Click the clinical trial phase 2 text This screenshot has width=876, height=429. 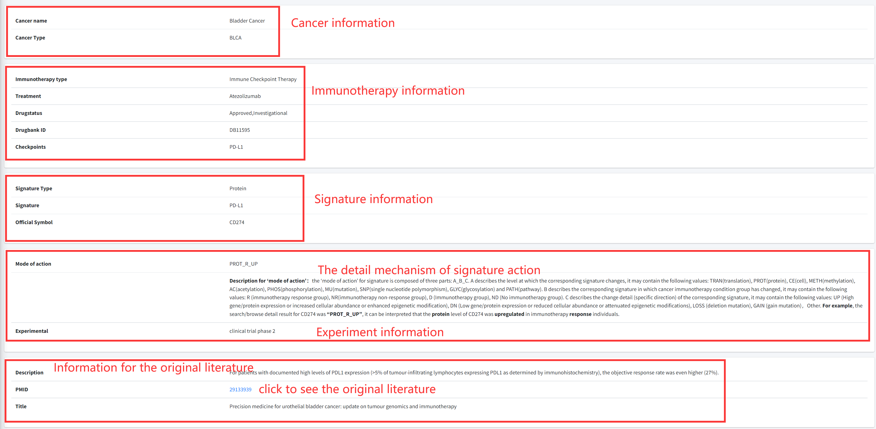coord(252,331)
